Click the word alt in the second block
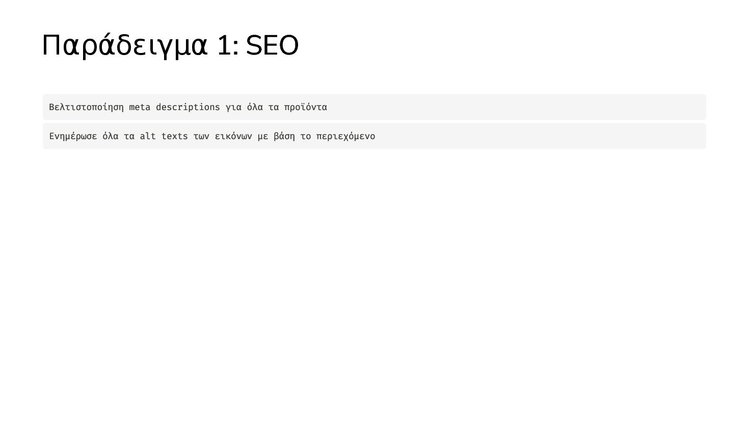Viewport: 749px width, 422px height. 148,136
